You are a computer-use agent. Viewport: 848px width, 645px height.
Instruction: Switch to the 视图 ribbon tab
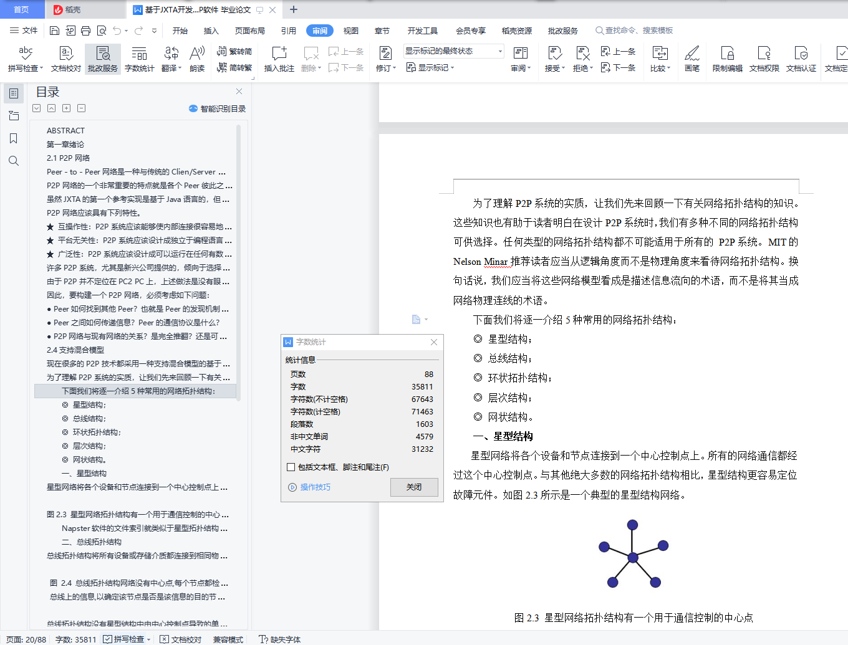tap(351, 31)
